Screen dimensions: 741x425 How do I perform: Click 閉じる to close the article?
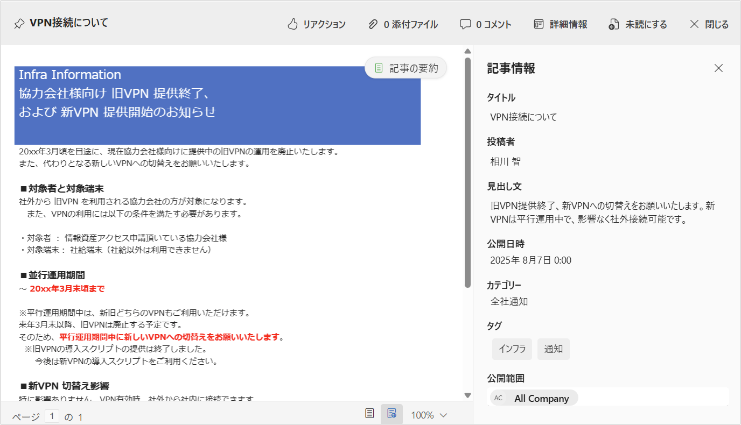point(709,24)
